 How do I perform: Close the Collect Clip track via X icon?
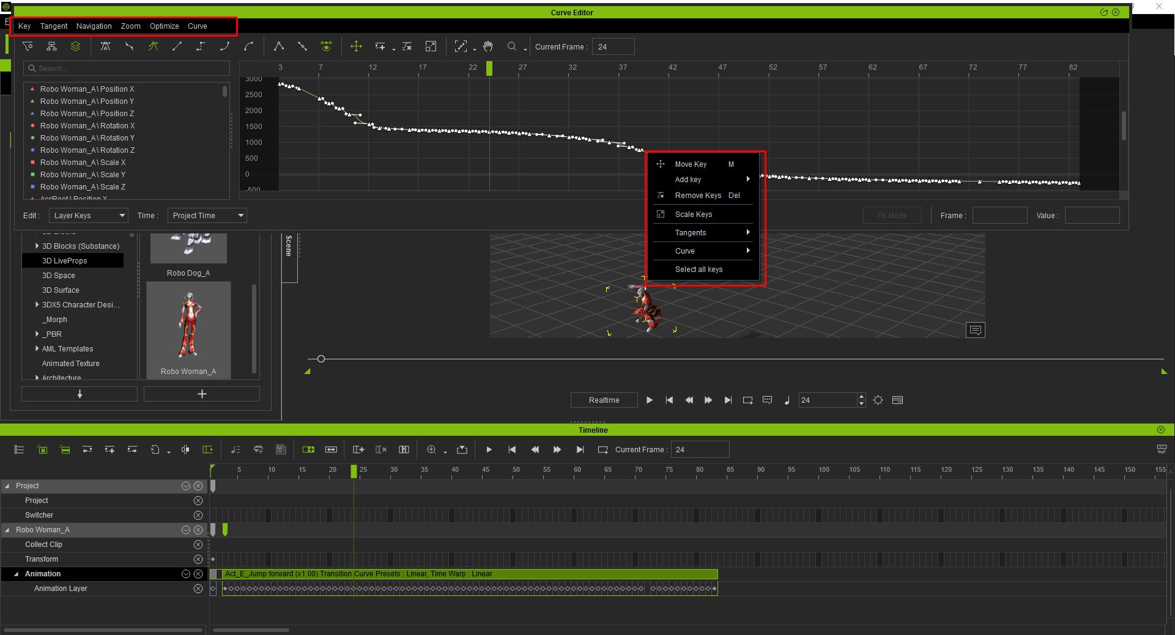(x=198, y=545)
